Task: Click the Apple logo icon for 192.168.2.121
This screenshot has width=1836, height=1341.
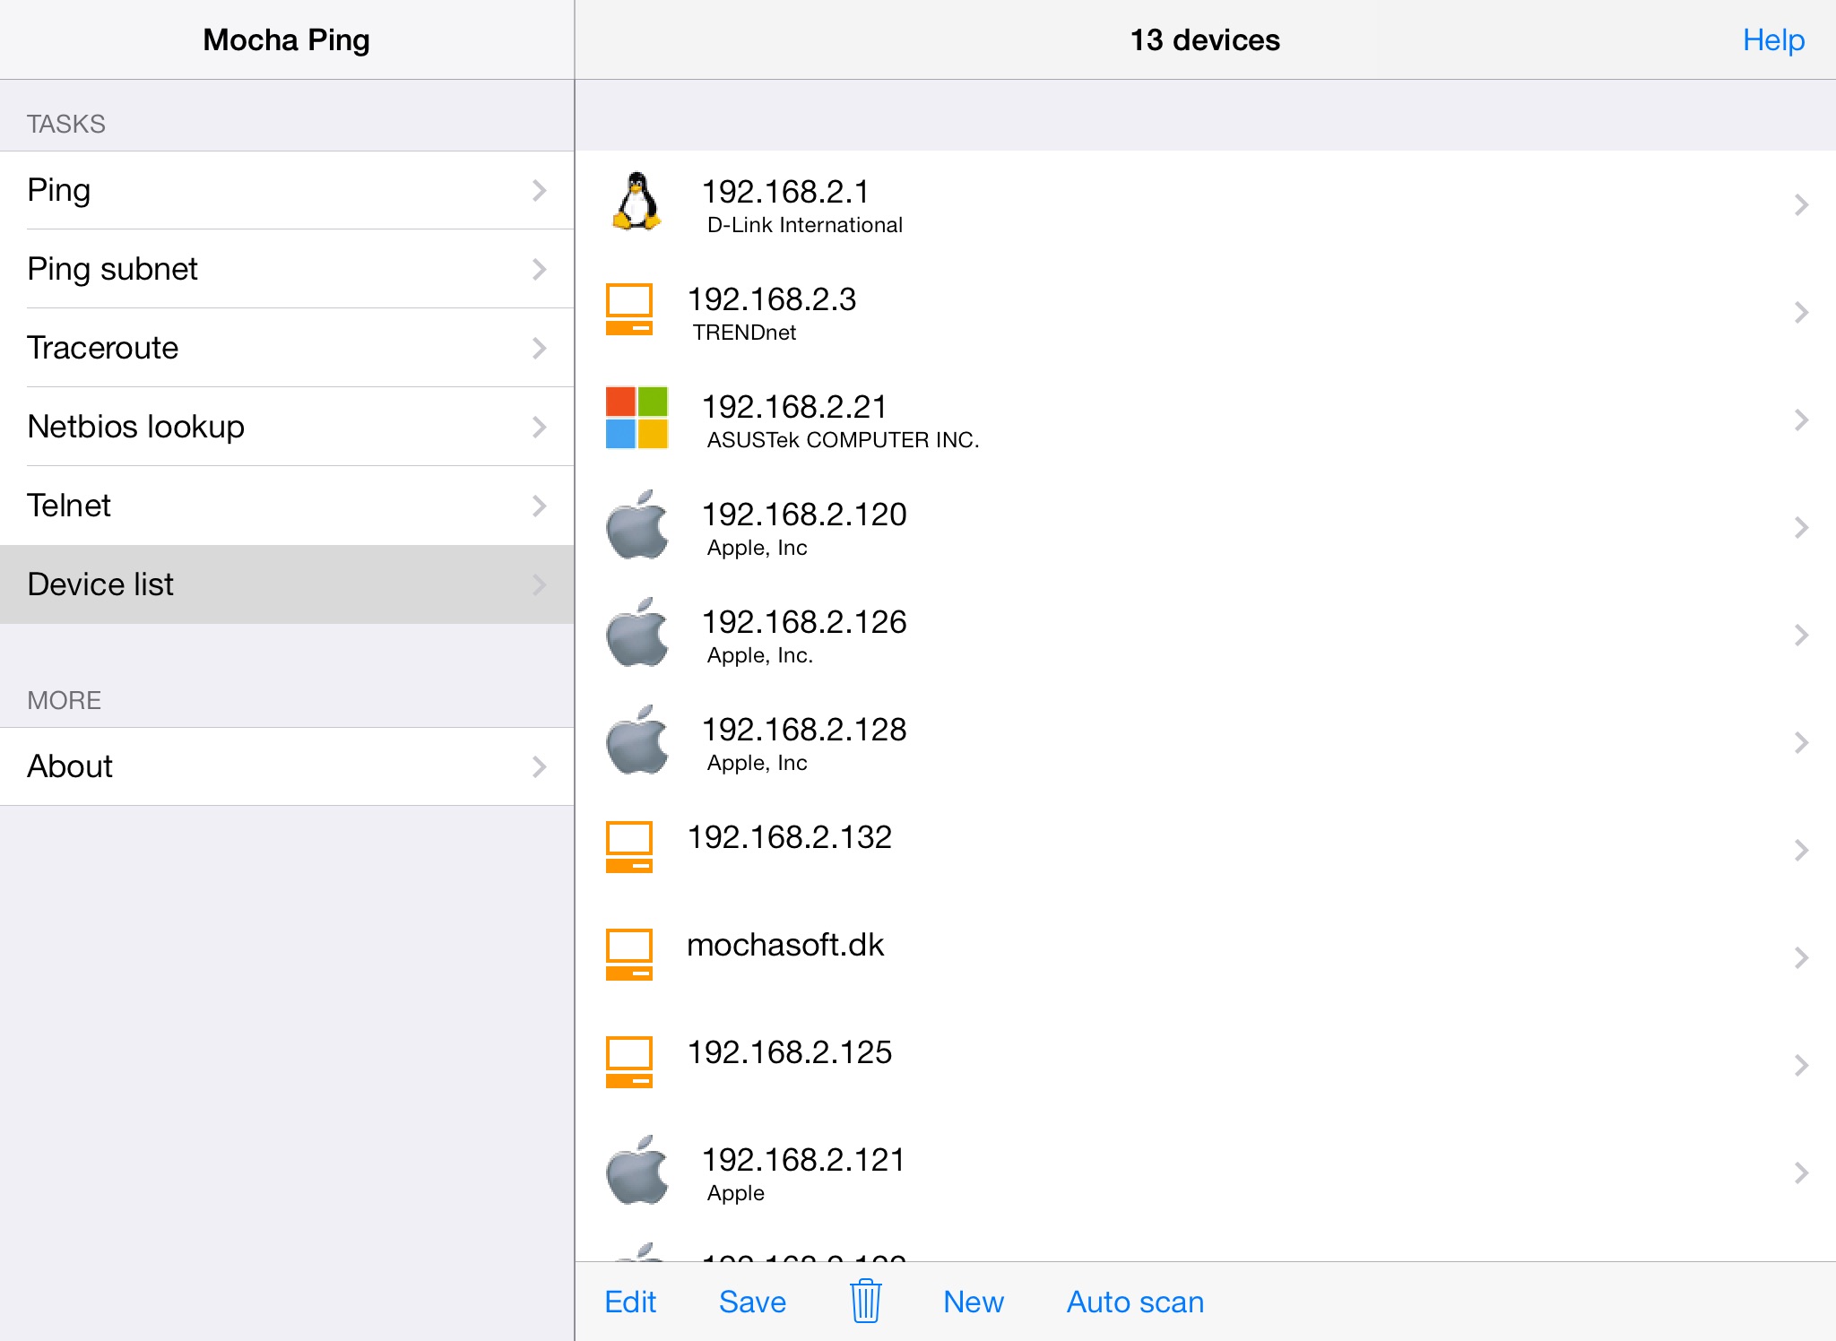Action: tap(637, 1171)
